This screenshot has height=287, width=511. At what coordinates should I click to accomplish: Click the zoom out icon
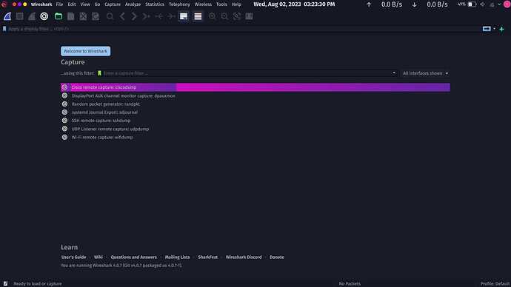point(224,16)
